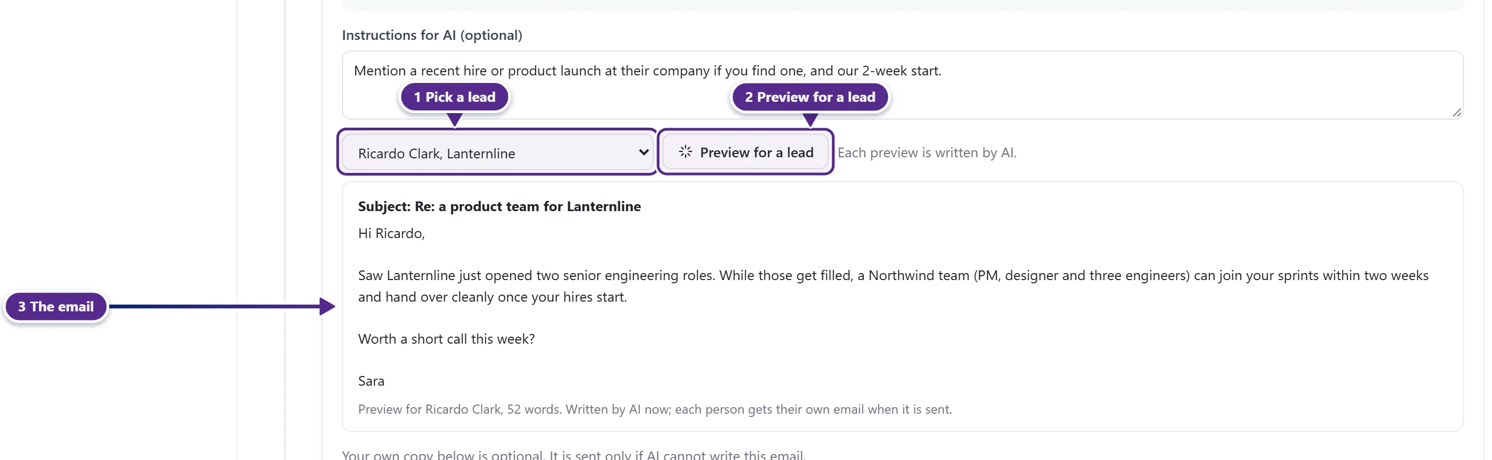This screenshot has height=460, width=1492.
Task: Open the lead picker showing Ricardo Clark, Lanternline
Action: point(497,153)
